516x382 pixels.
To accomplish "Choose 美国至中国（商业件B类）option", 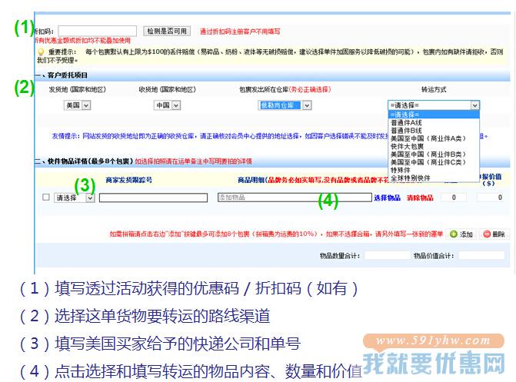I will [x=434, y=154].
